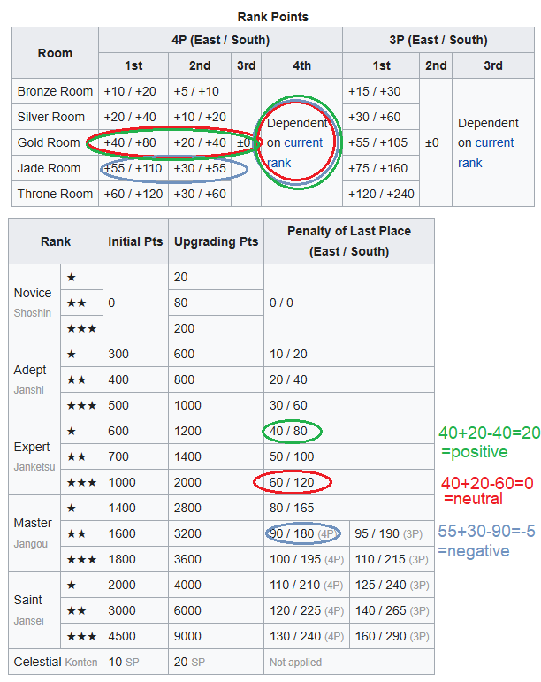Viewport: 541px width, 682px height.
Task: Select the 'Expert' rank label
Action: click(32, 447)
